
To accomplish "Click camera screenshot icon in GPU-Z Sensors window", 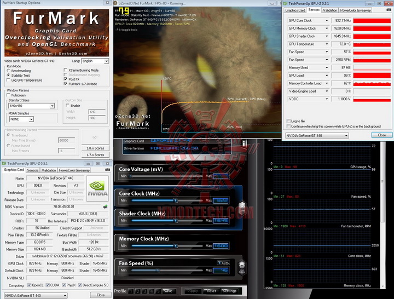I will [389, 10].
